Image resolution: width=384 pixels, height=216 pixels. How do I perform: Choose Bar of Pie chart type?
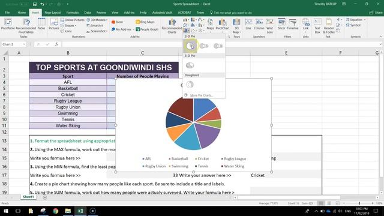[x=218, y=46]
